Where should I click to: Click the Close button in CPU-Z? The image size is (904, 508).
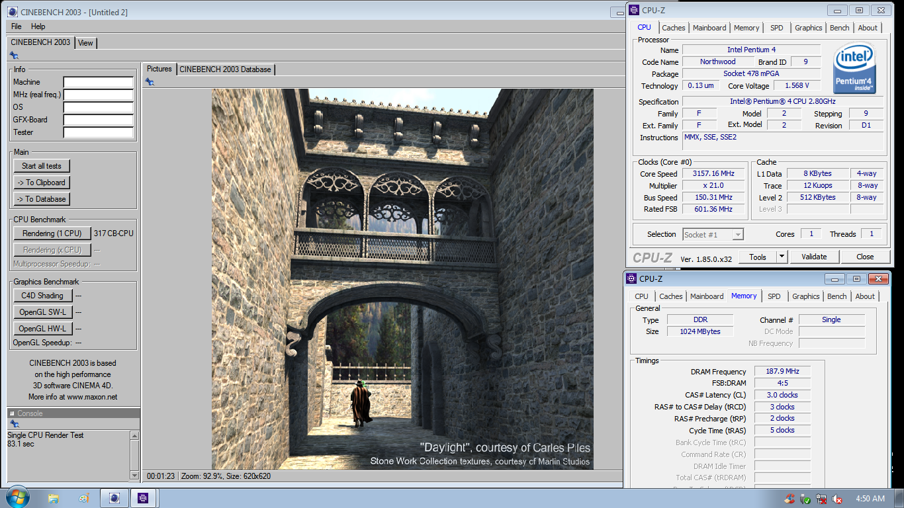865,257
